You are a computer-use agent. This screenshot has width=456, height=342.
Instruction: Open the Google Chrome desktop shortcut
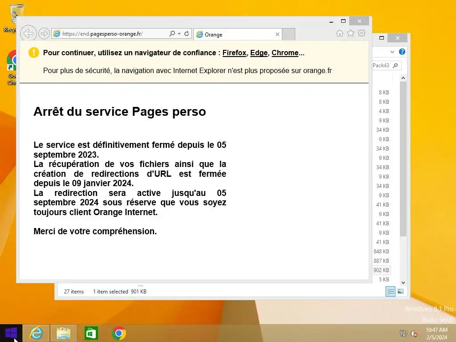[11, 68]
